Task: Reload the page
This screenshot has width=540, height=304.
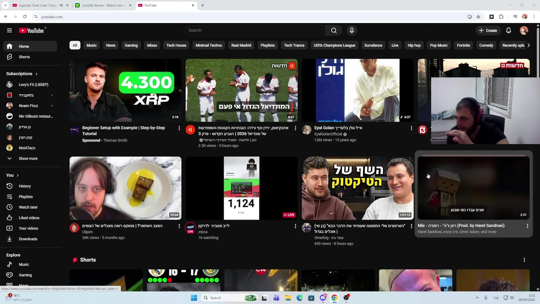Action: point(25,17)
